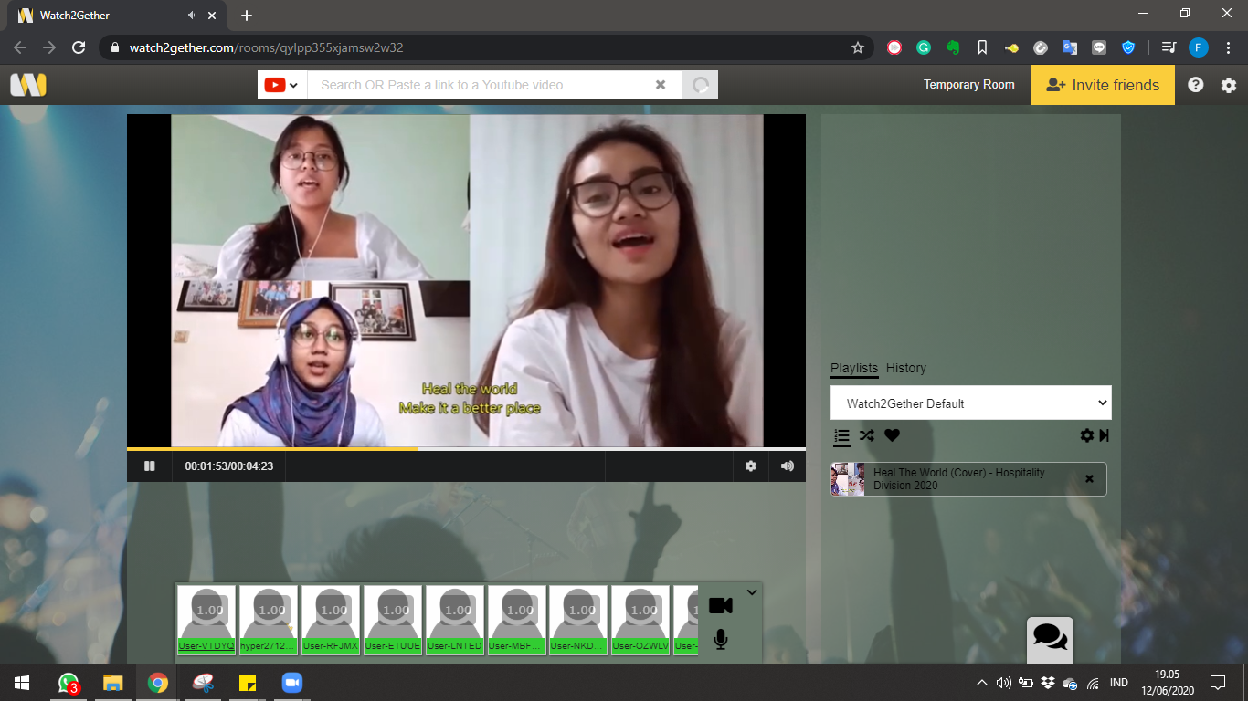Click the Invite friends button
The width and height of the screenshot is (1248, 701).
[x=1102, y=85]
